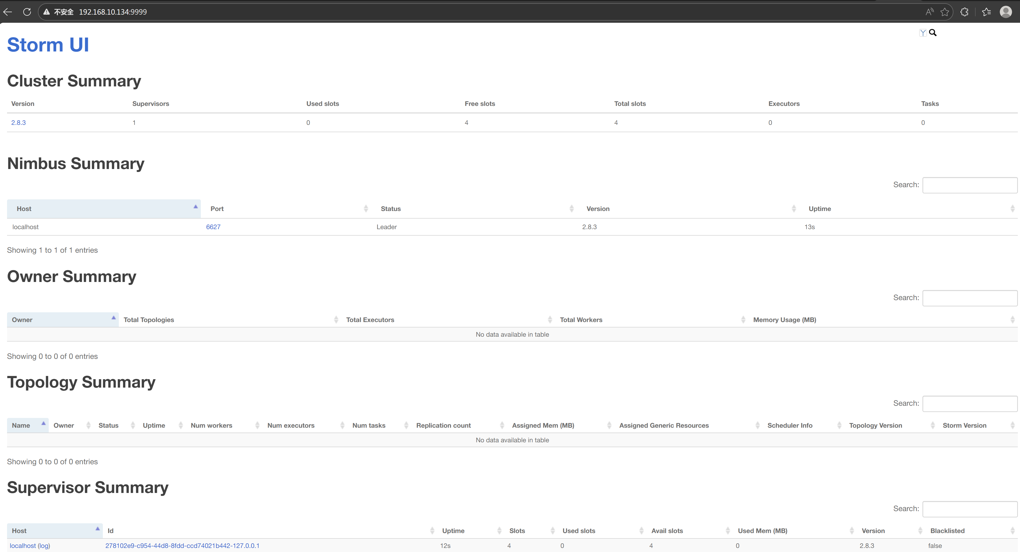Open the browser extensions puzzle icon
Viewport: 1020px width, 552px height.
(964, 12)
